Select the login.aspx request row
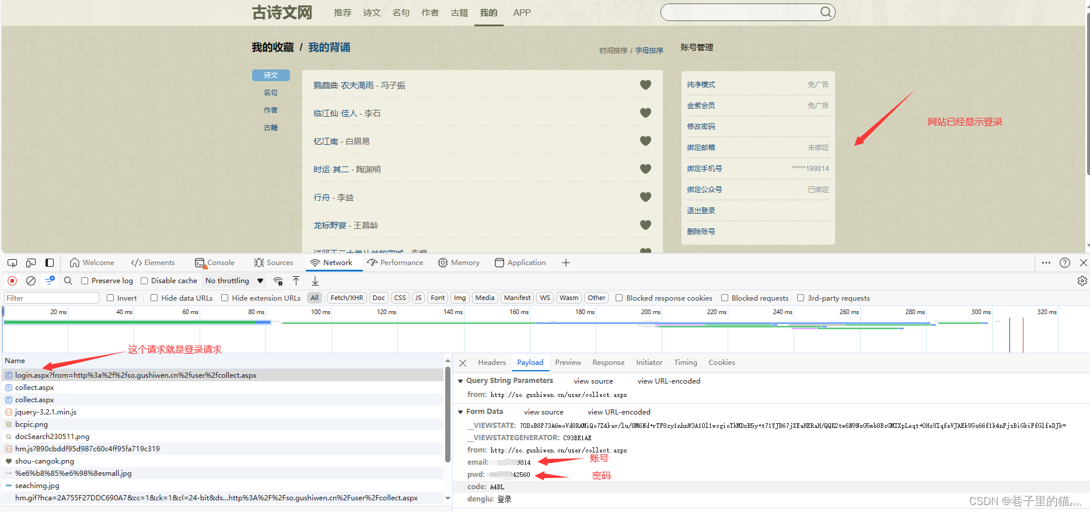This screenshot has height=512, width=1090. click(222, 375)
